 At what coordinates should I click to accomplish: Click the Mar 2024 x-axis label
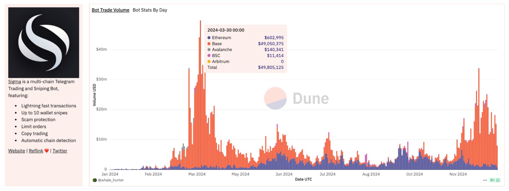pos(197,174)
